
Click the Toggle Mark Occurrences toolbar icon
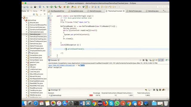(87, 7)
